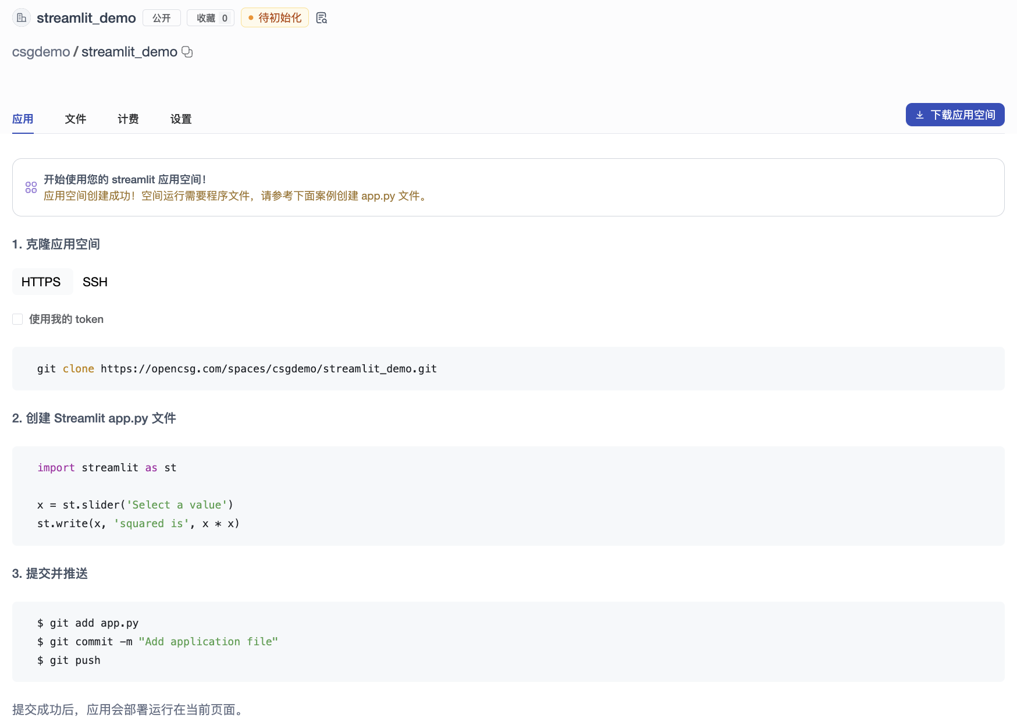1017x725 pixels.
Task: Click the 公开 visibility badge
Action: 161,18
